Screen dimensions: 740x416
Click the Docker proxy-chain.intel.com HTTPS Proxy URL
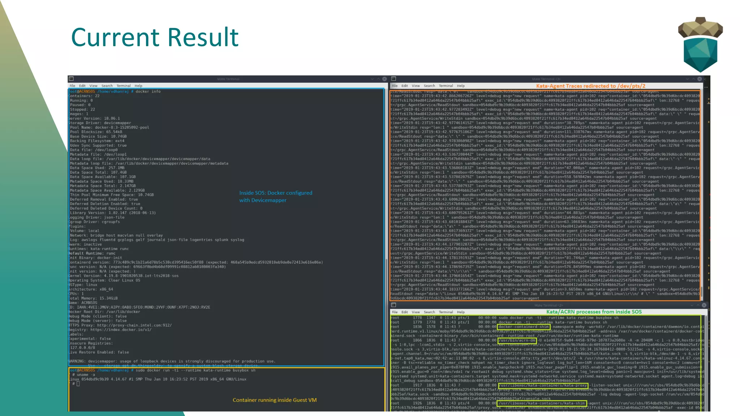click(134, 325)
